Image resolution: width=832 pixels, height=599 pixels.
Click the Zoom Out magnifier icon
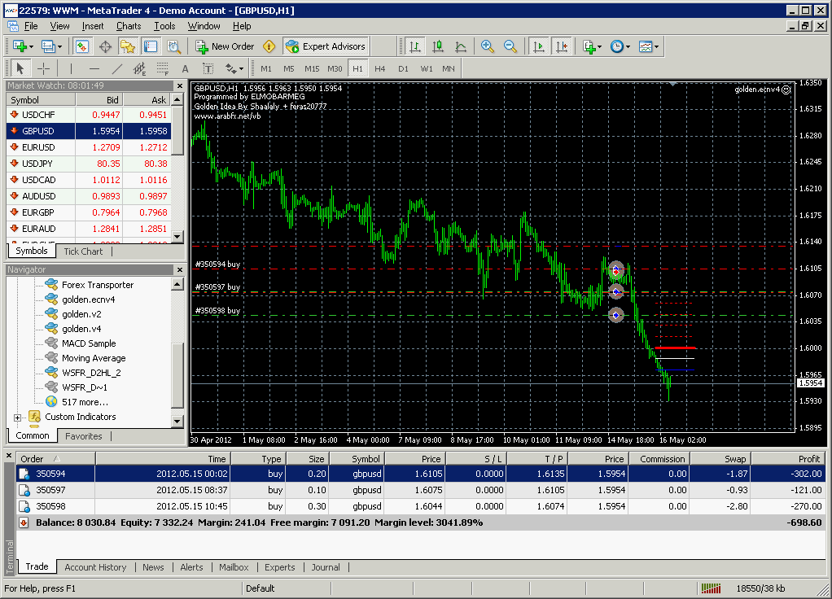[x=510, y=46]
